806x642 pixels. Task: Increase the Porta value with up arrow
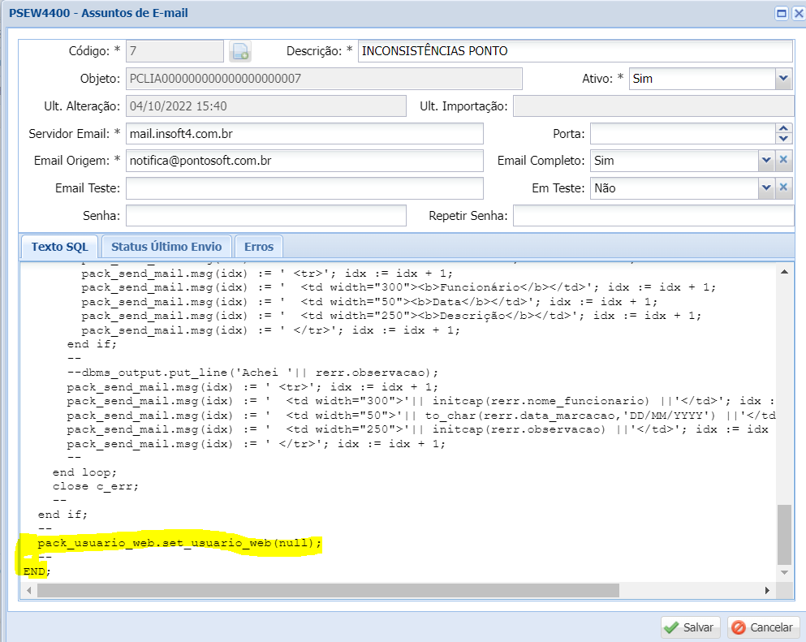pos(783,128)
